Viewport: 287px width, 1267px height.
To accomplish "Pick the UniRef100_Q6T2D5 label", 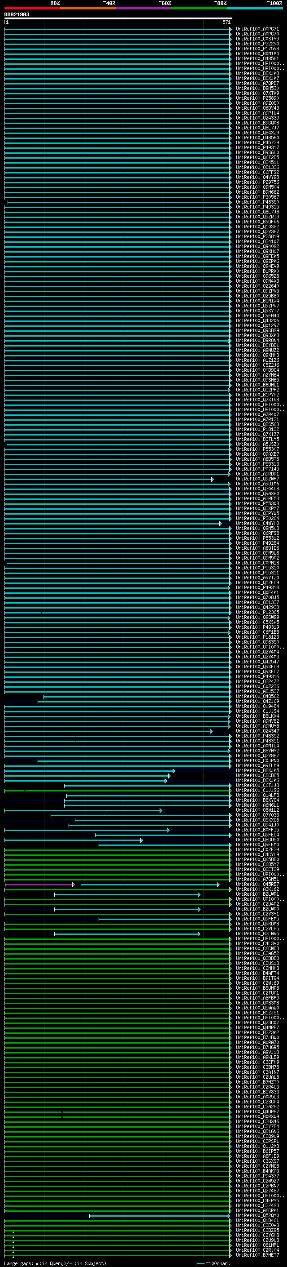I will [257, 157].
